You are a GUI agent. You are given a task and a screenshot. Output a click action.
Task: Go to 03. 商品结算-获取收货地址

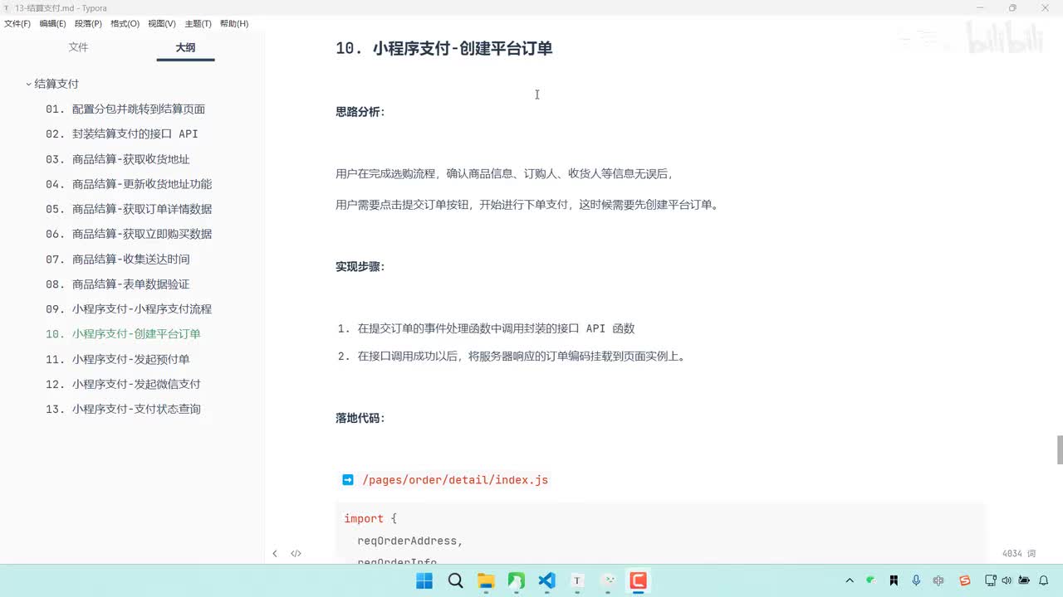pos(118,159)
